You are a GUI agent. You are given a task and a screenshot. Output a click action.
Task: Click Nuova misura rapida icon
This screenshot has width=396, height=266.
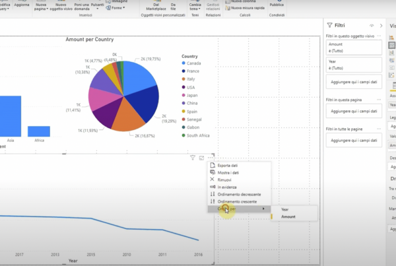(x=228, y=8)
